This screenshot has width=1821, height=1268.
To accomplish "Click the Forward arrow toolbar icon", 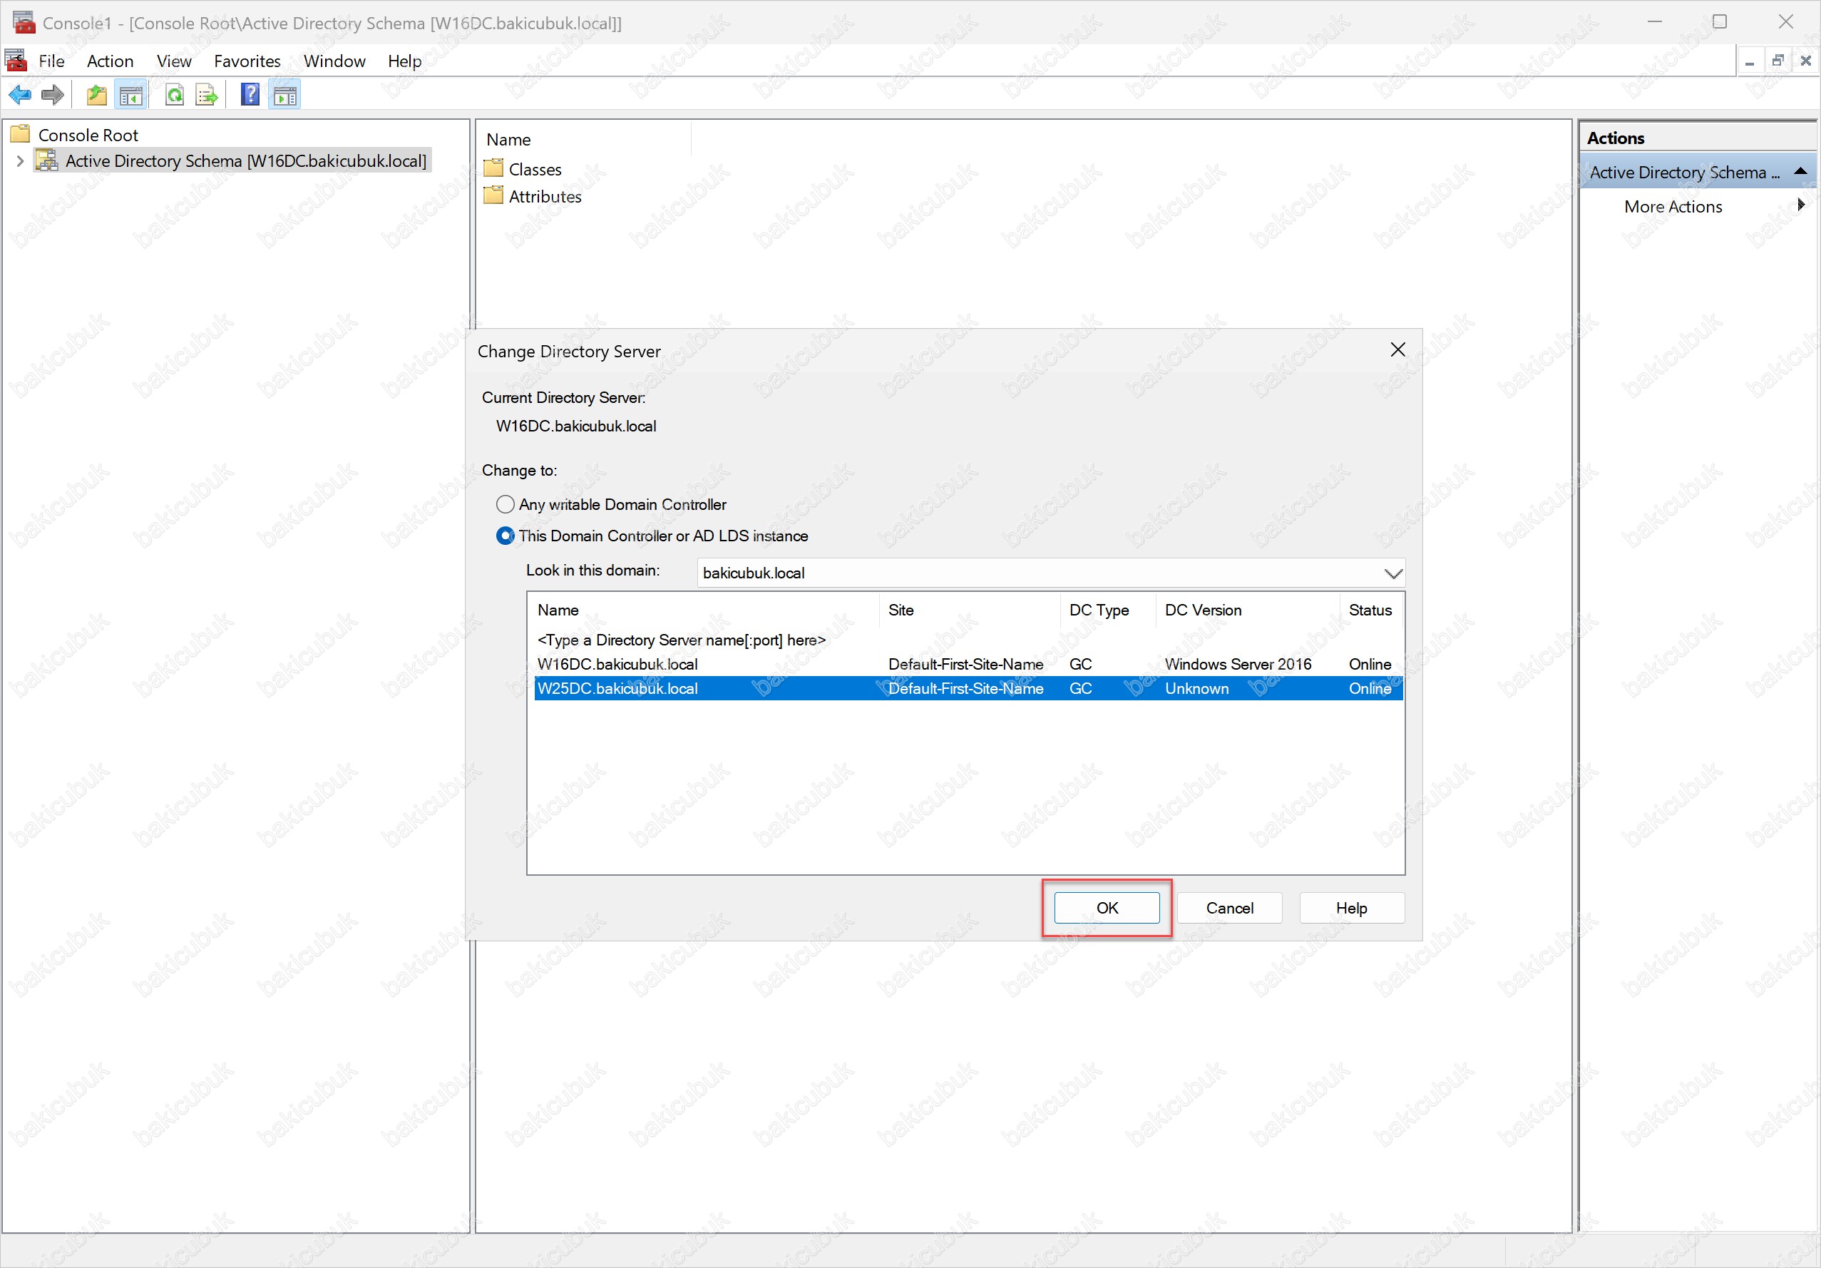I will click(x=52, y=96).
